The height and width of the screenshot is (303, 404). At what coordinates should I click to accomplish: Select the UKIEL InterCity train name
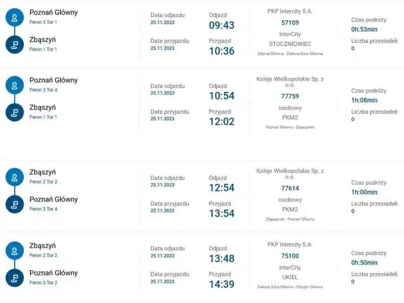coord(290,277)
